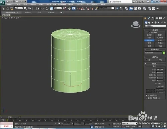The image size is (167, 129).
Task: Toggle Window/Crossing selection mode
Action: pyautogui.click(x=38, y=8)
